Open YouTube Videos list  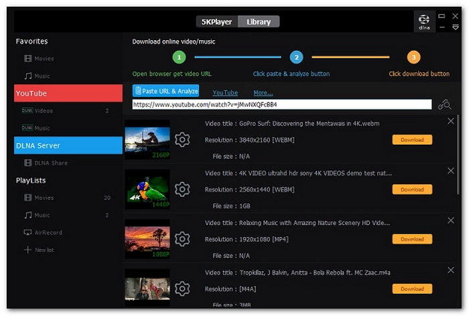tap(44, 110)
